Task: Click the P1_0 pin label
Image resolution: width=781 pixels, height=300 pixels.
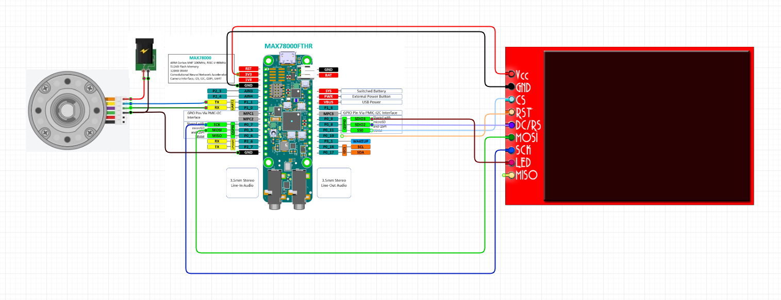Action: click(248, 108)
